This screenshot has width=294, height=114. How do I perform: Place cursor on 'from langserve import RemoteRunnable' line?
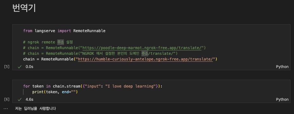tap(64, 31)
